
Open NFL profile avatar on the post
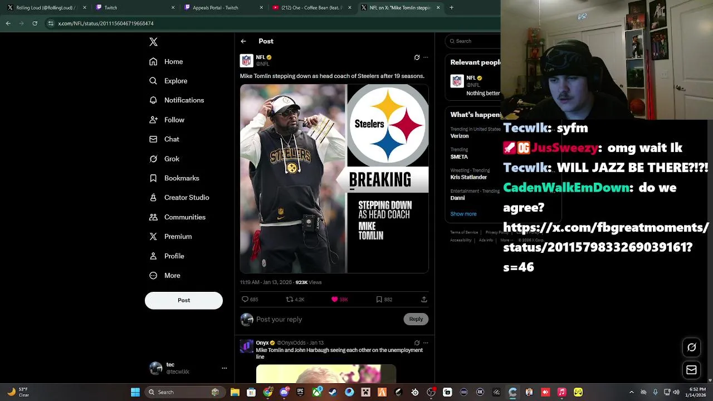[x=246, y=60]
